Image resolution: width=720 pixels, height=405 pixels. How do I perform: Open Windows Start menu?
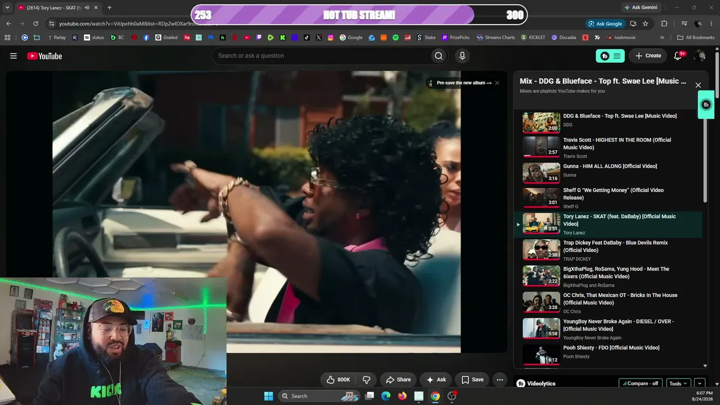click(x=268, y=396)
